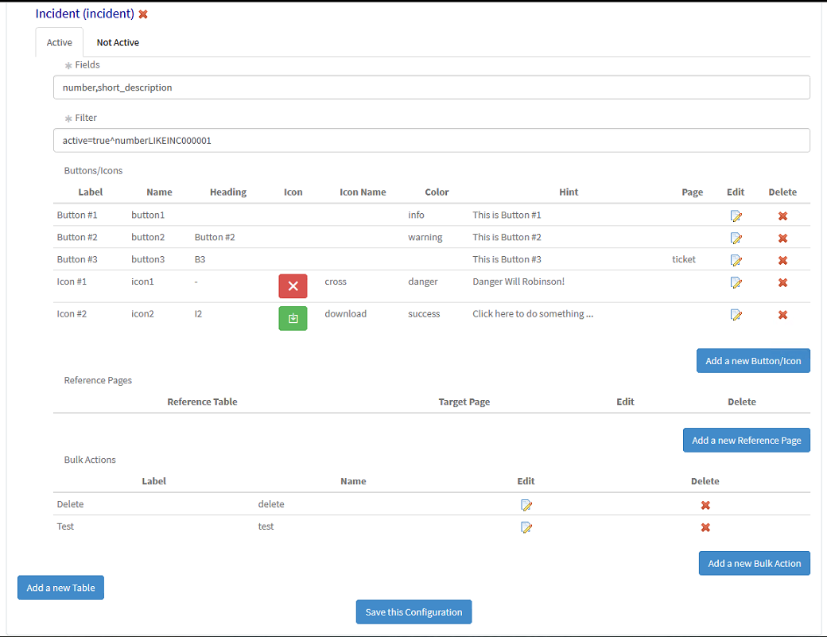The height and width of the screenshot is (637, 827).
Task: Edit the Delete bulk action pencil icon
Action: tap(526, 504)
